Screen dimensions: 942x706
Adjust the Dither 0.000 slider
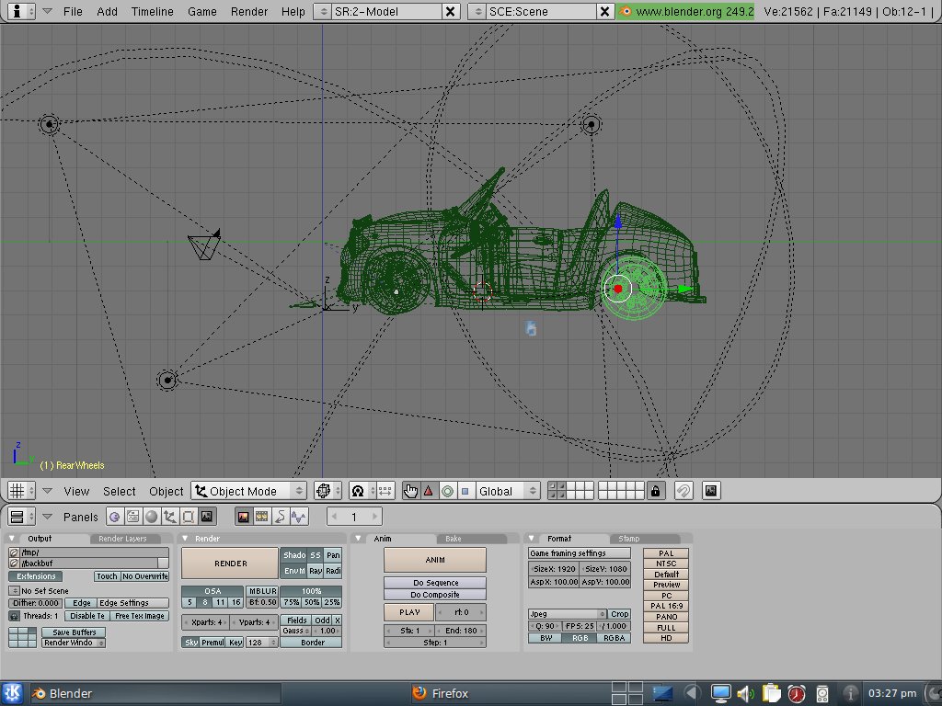[x=36, y=603]
